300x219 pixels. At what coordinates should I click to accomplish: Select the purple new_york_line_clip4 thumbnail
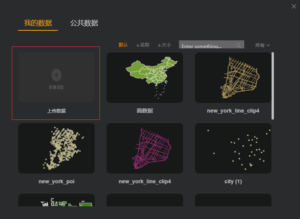pos(145,148)
